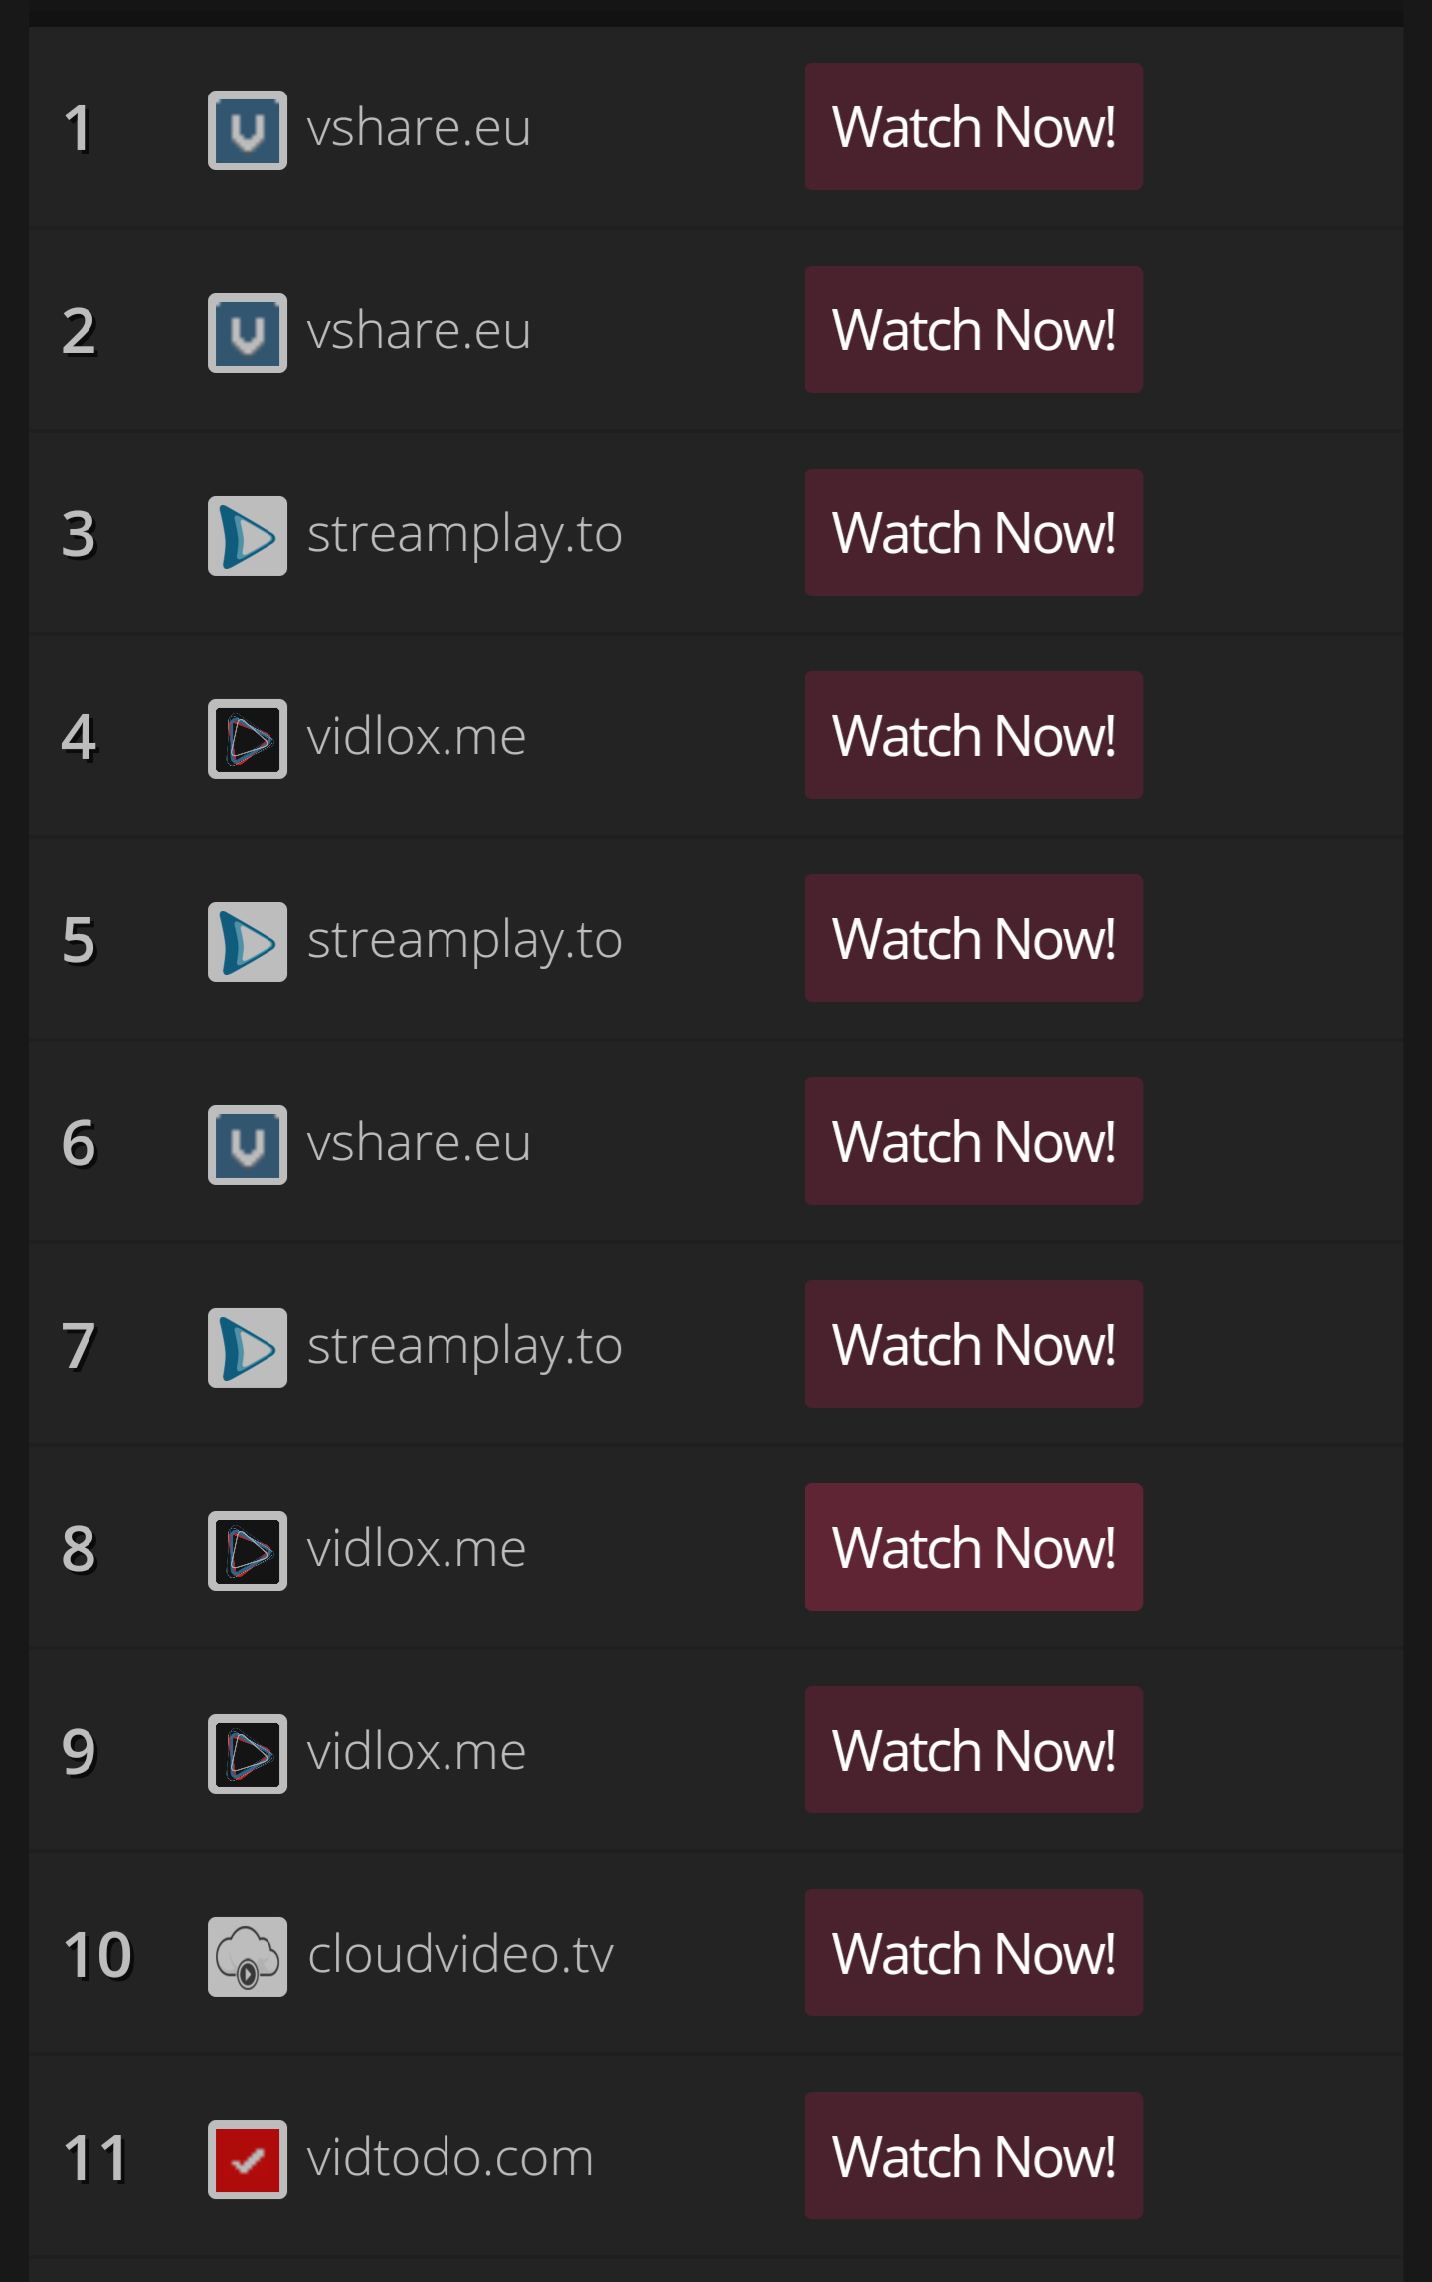Viewport: 1432px width, 2282px height.
Task: Click Watch Now for source 1 vshare.eu
Action: 974,126
